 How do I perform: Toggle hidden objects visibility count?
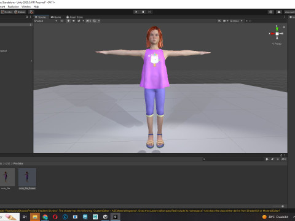tap(88, 21)
